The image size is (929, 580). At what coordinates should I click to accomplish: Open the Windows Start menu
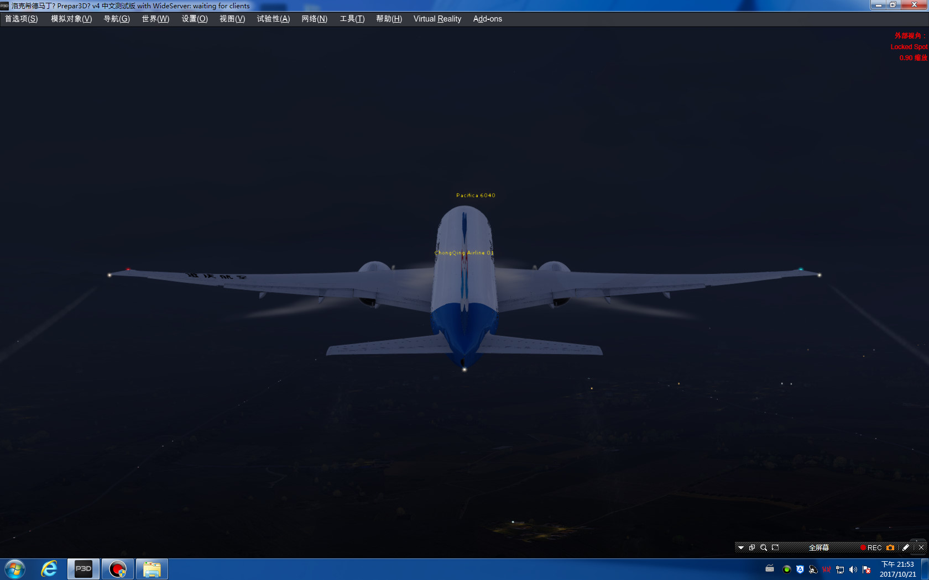[15, 569]
